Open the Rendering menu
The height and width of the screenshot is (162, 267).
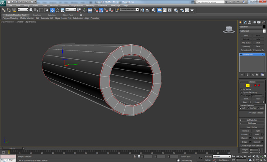tap(90, 5)
